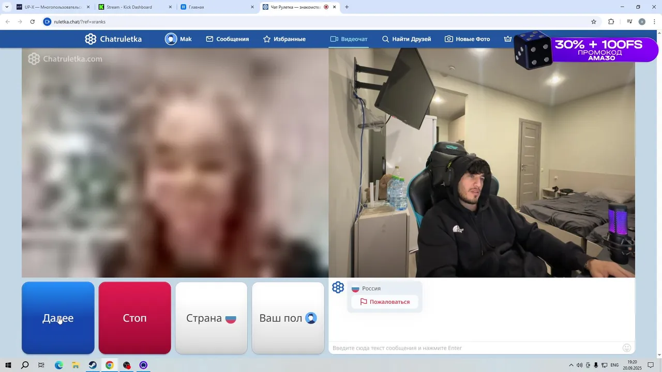This screenshot has height=372, width=662.
Task: Open Microsoft Edge from the taskbar
Action: 59,365
